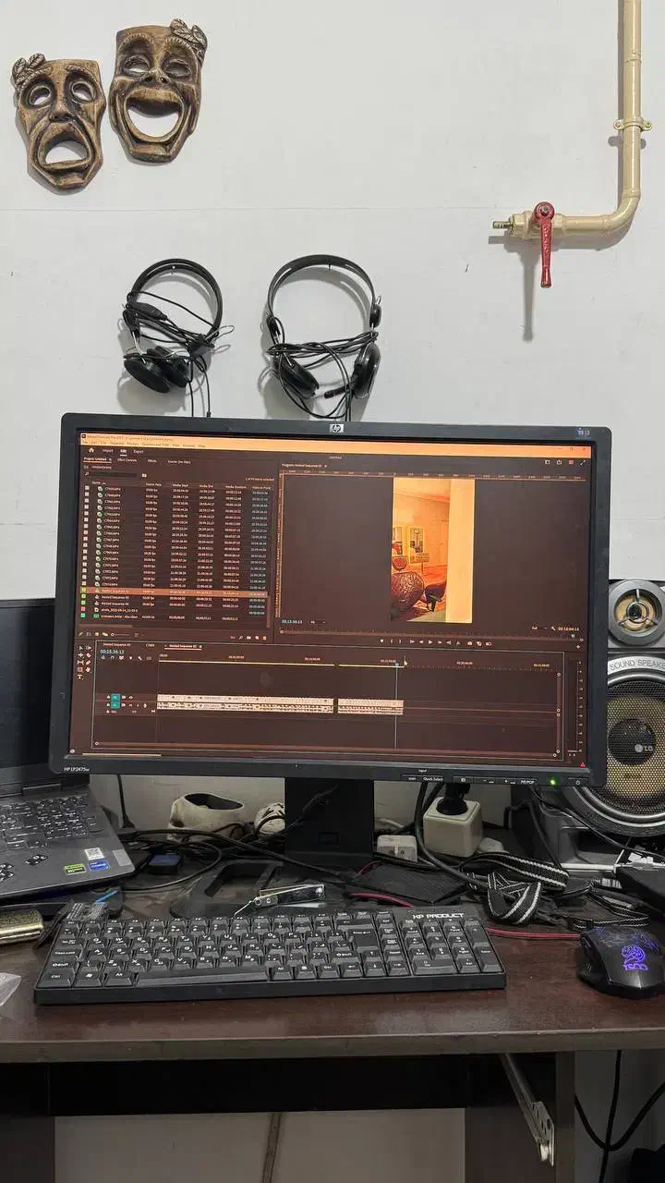
Task: Toggle V1 track lock
Action: pos(108,697)
